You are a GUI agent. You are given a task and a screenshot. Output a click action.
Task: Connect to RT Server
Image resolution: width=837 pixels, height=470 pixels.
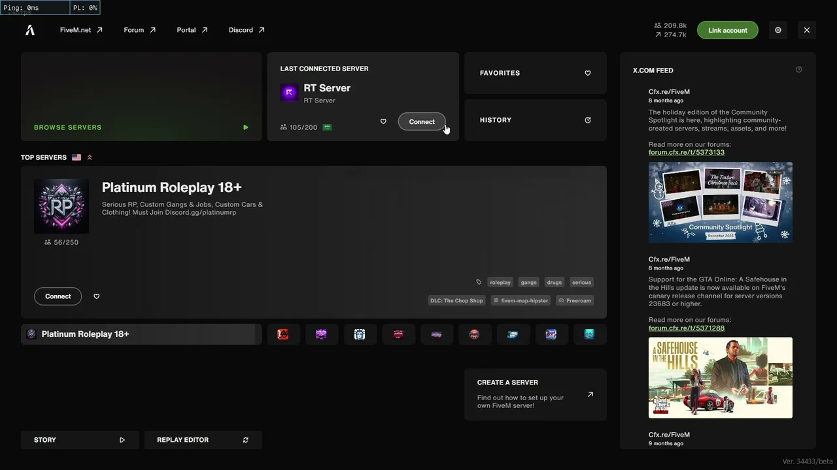(422, 121)
